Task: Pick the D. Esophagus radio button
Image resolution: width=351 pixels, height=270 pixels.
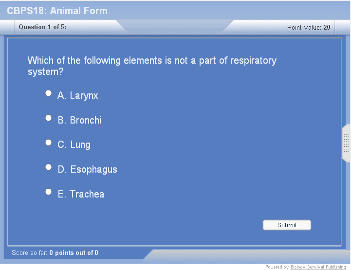Action: (x=48, y=167)
